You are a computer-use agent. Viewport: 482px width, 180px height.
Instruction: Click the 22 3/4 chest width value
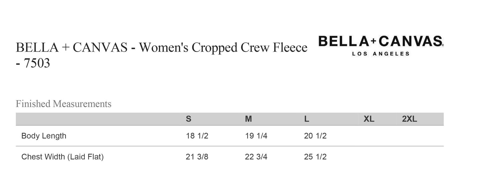coord(256,157)
